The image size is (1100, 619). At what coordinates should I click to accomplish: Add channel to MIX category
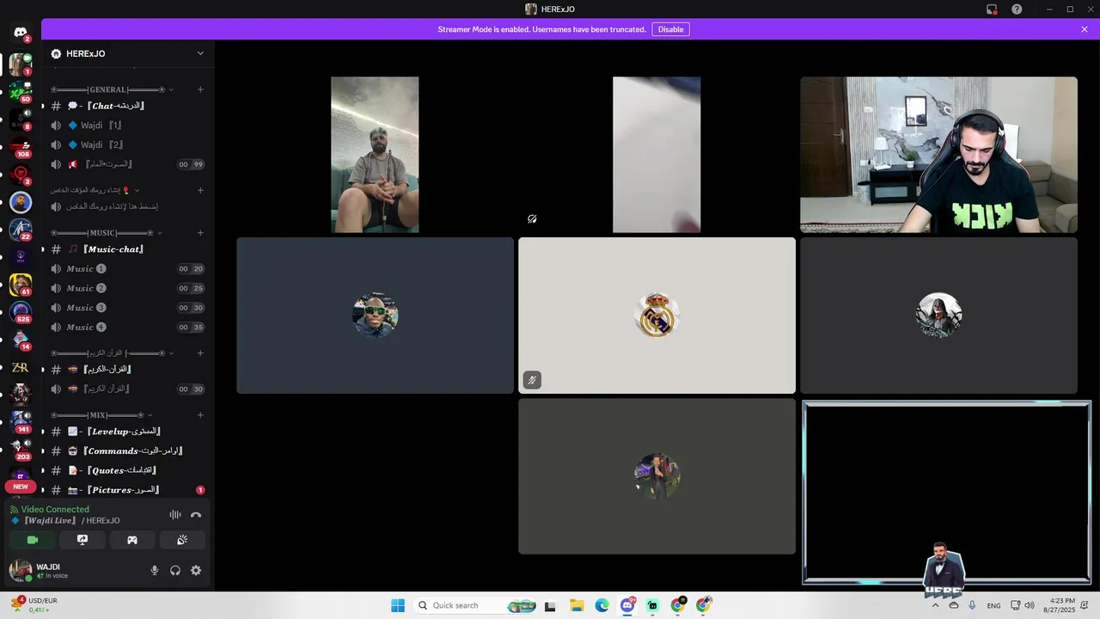[x=200, y=415]
